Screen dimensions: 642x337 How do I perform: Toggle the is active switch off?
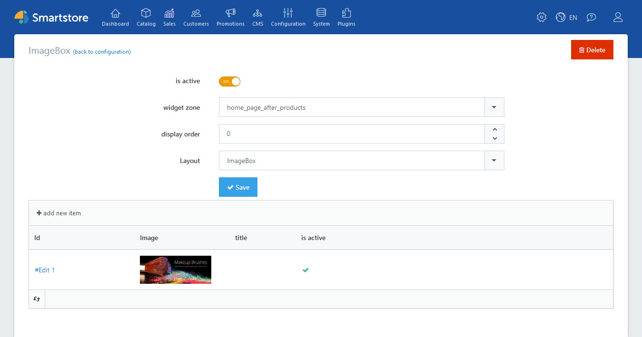(x=229, y=81)
